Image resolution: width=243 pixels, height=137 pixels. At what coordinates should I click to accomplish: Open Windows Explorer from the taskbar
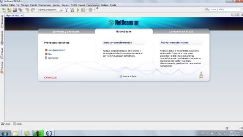pos(16,134)
